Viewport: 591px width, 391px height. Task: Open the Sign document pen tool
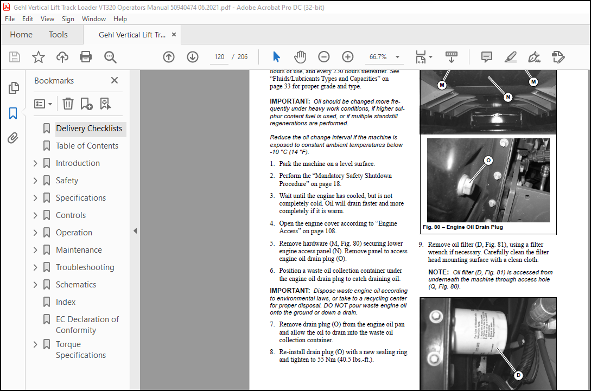tap(534, 57)
